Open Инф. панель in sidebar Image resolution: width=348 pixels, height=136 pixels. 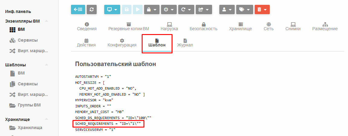click(x=18, y=11)
